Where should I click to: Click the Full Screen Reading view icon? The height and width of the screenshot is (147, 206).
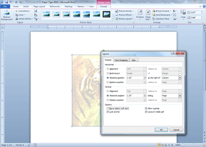click(162, 145)
